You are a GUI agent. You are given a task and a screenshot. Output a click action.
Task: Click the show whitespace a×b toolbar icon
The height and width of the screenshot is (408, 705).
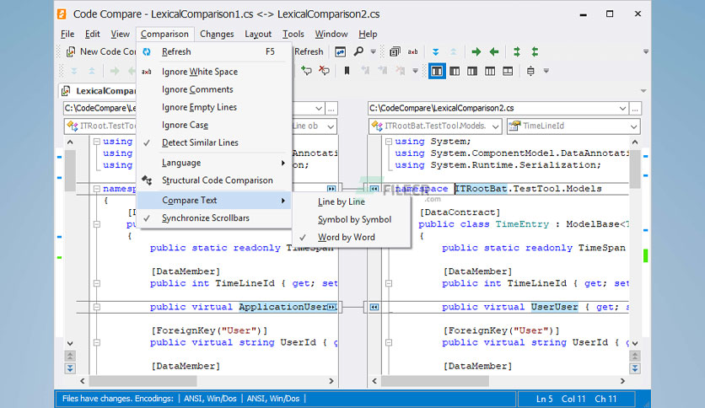[x=412, y=52]
